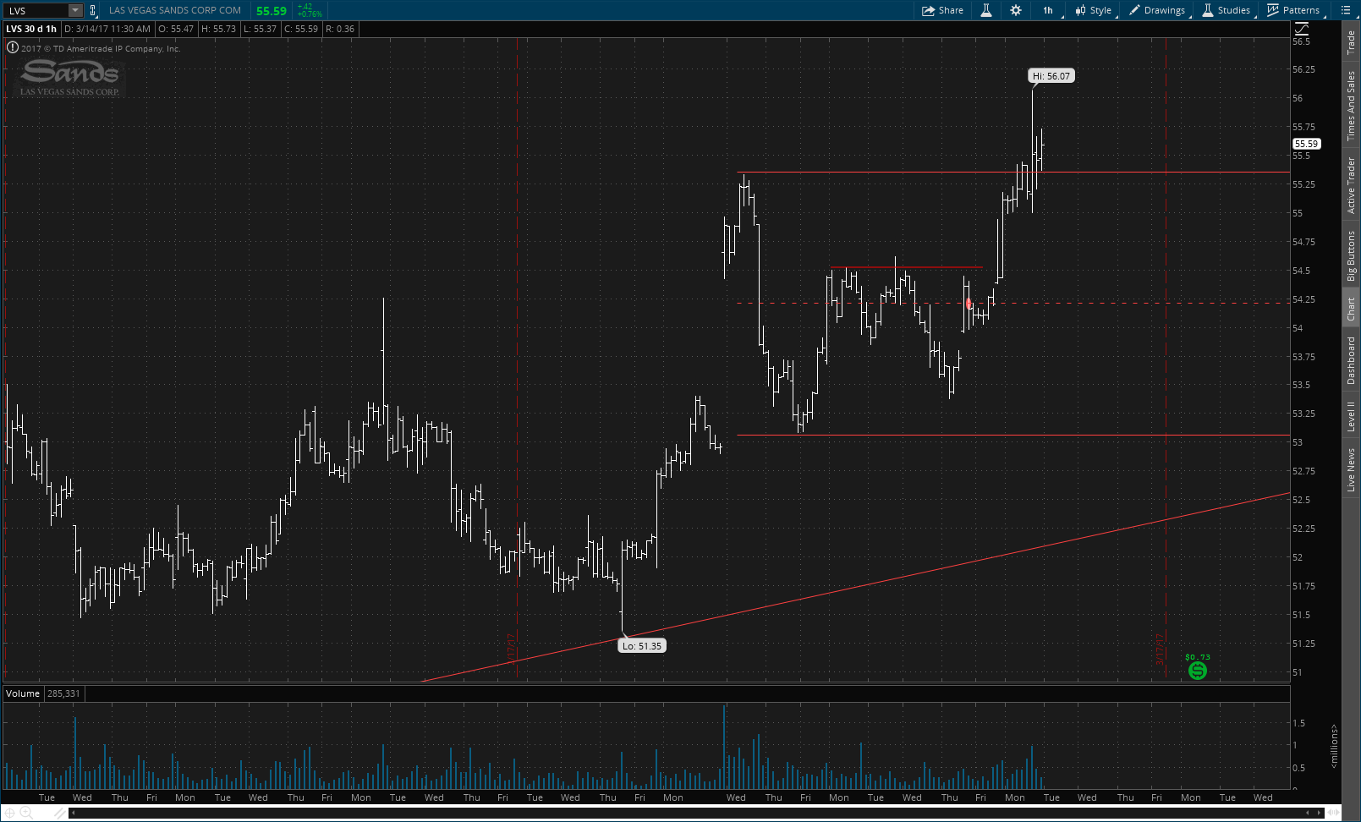Open the Big Buttons side tab
This screenshot has width=1361, height=822.
pyautogui.click(x=1351, y=255)
